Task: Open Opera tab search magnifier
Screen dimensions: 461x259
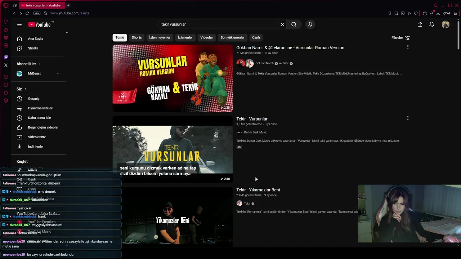Action: 436,5
